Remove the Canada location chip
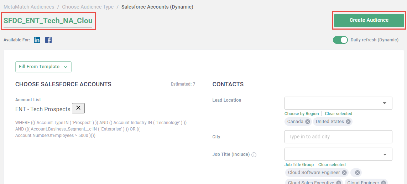The width and height of the screenshot is (407, 184). pos(308,122)
